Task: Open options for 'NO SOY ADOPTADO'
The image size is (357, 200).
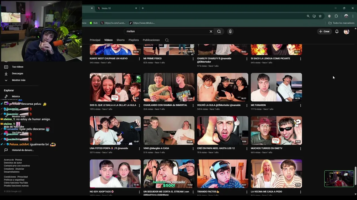Action: pos(139,192)
